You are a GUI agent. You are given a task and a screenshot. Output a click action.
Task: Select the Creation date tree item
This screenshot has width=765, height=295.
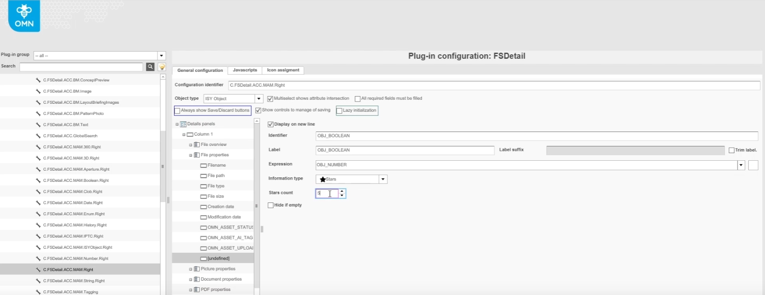tap(220, 207)
